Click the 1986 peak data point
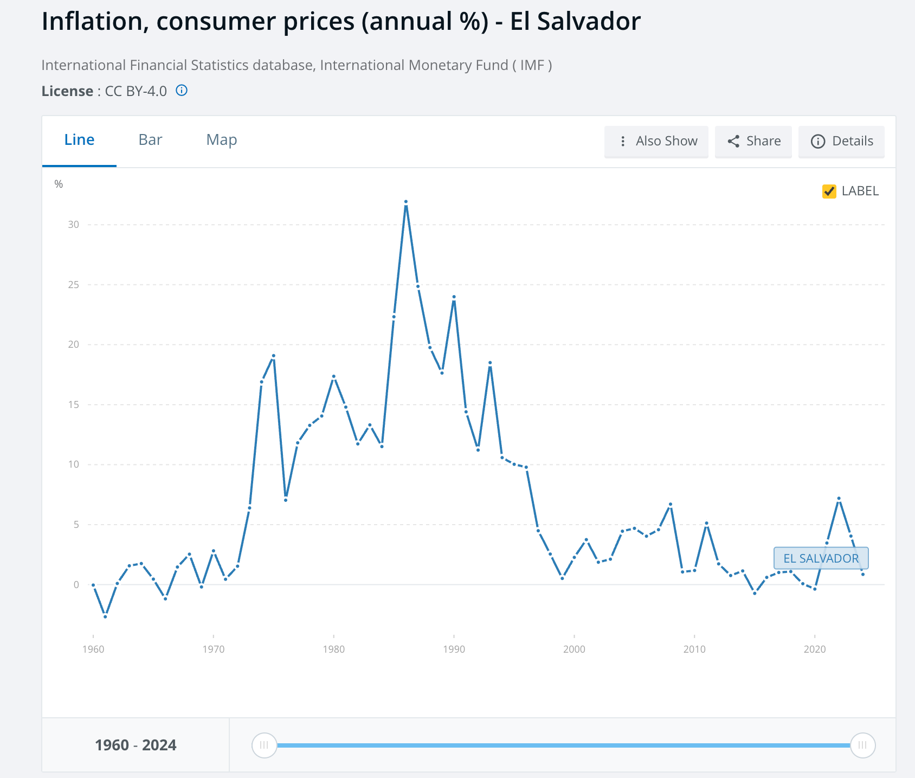 (406, 202)
